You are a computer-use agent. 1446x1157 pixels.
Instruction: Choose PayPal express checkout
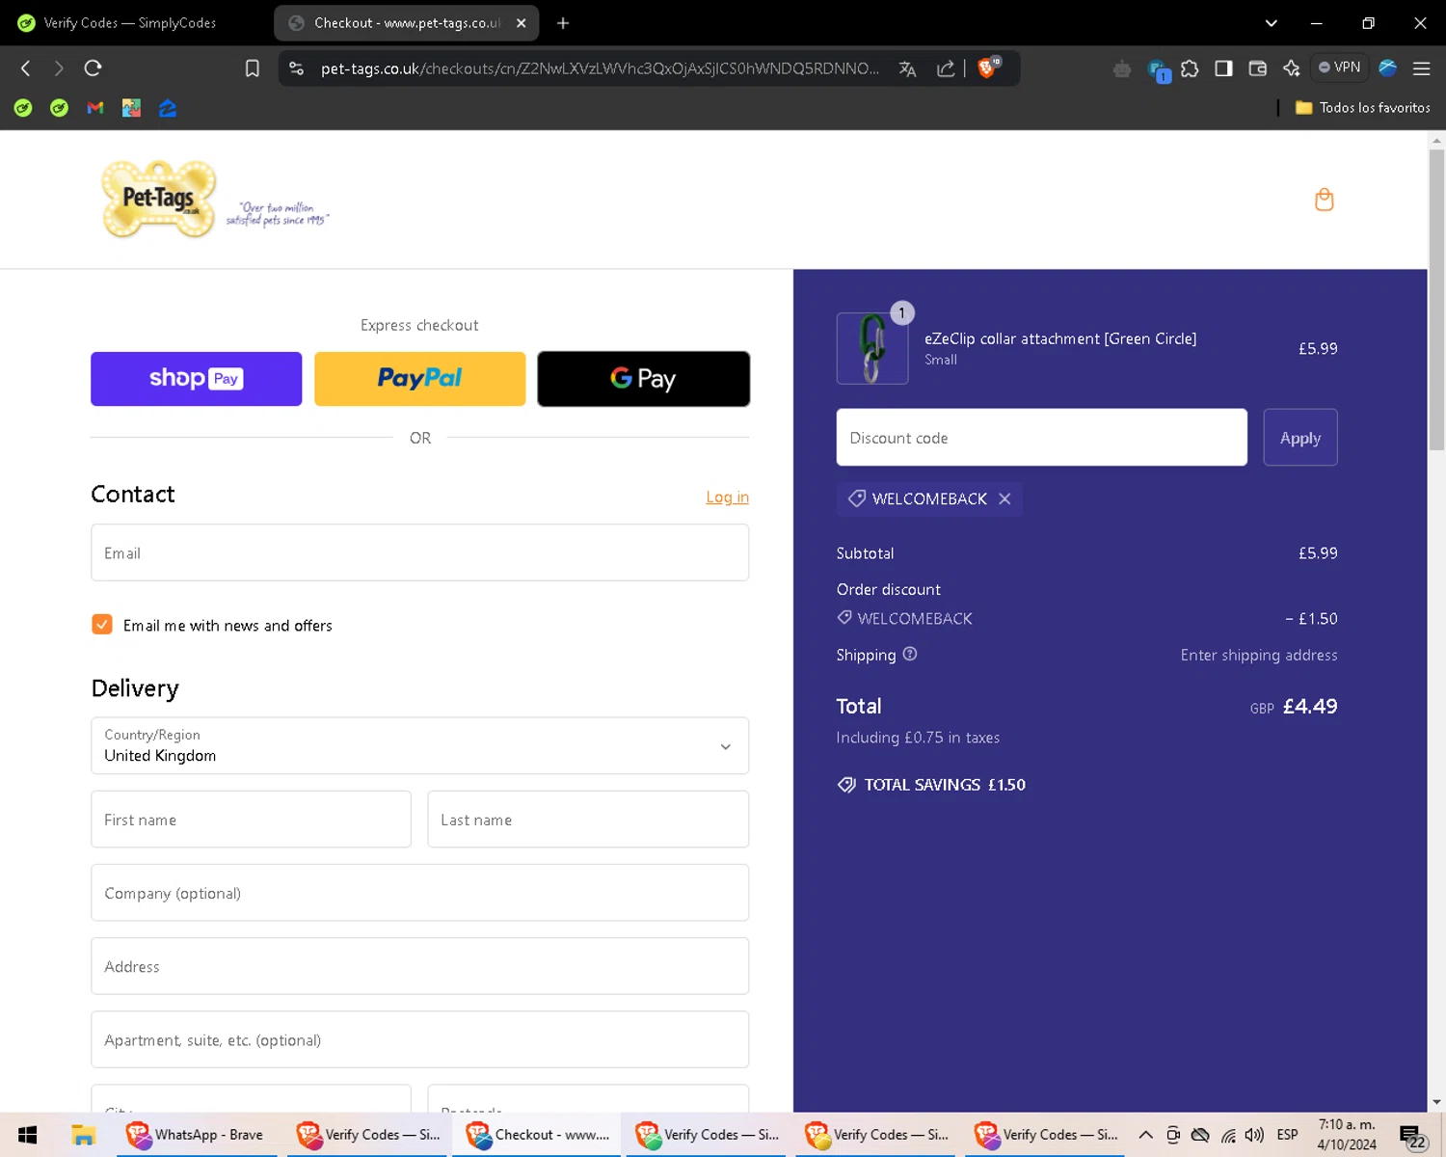(419, 379)
